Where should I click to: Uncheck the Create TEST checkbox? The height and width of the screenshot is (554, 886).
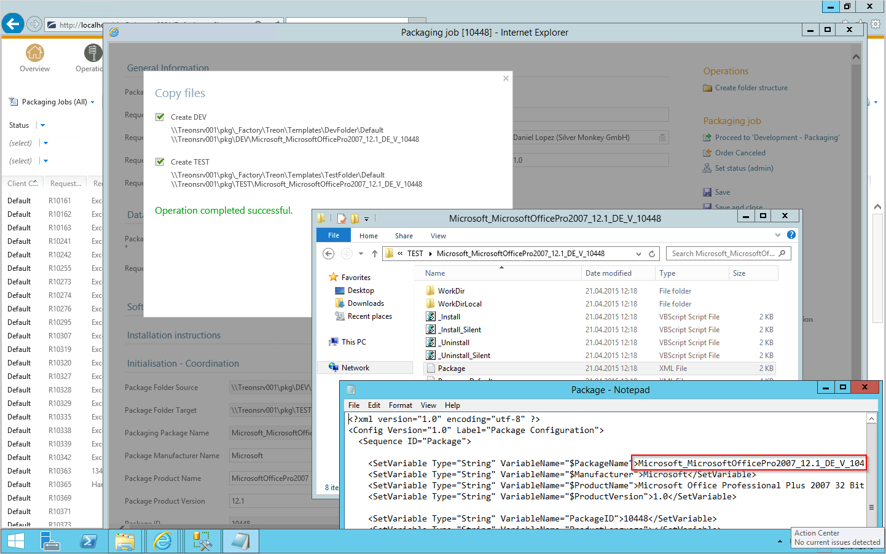point(160,162)
